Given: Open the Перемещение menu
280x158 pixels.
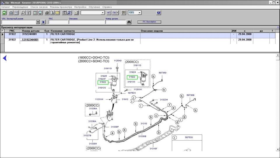Looking at the screenshot, I should (x=20, y=7).
